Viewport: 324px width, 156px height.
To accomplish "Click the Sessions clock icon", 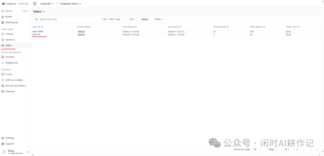I will [x=3, y=40].
